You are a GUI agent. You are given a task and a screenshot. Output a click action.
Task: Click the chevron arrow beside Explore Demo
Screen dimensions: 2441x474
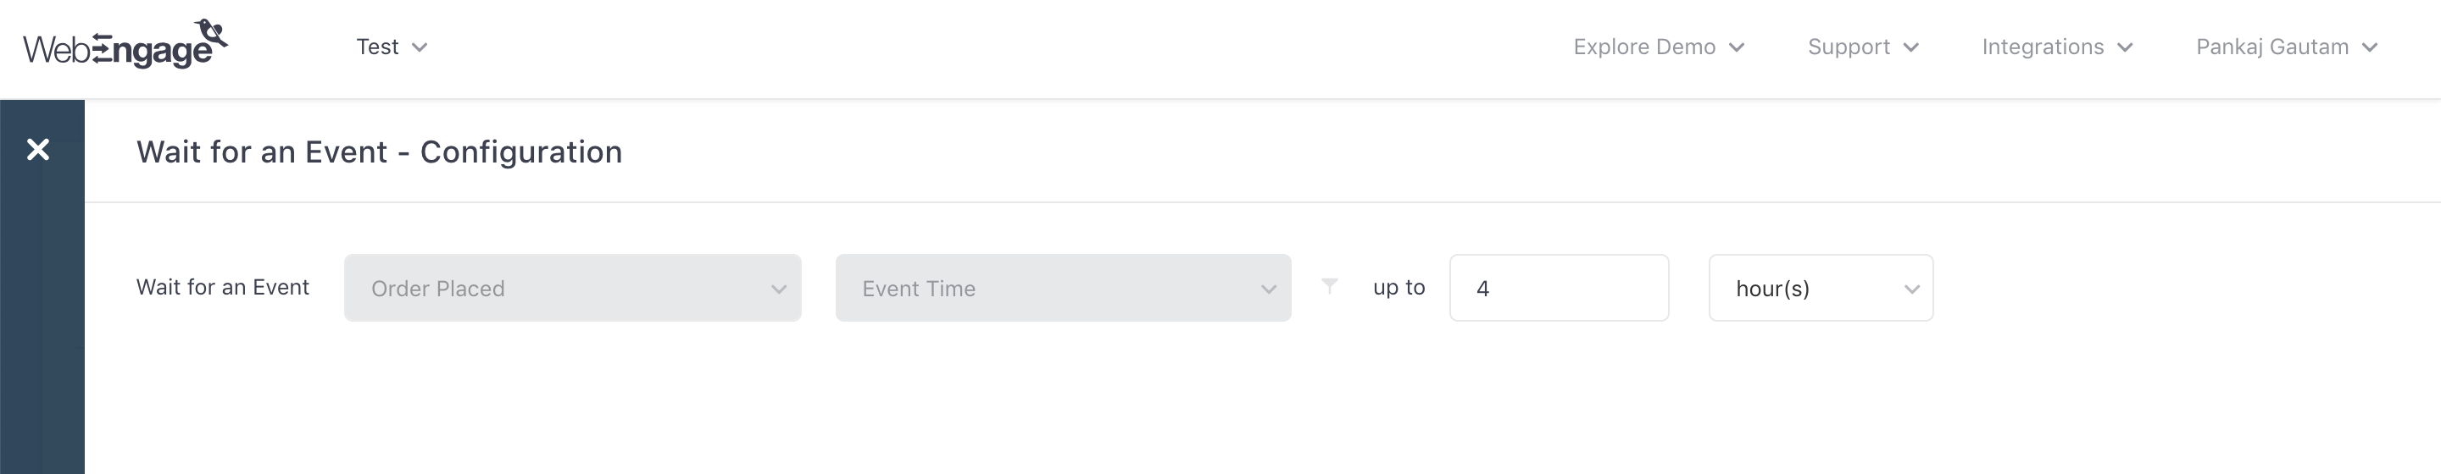coord(1736,47)
